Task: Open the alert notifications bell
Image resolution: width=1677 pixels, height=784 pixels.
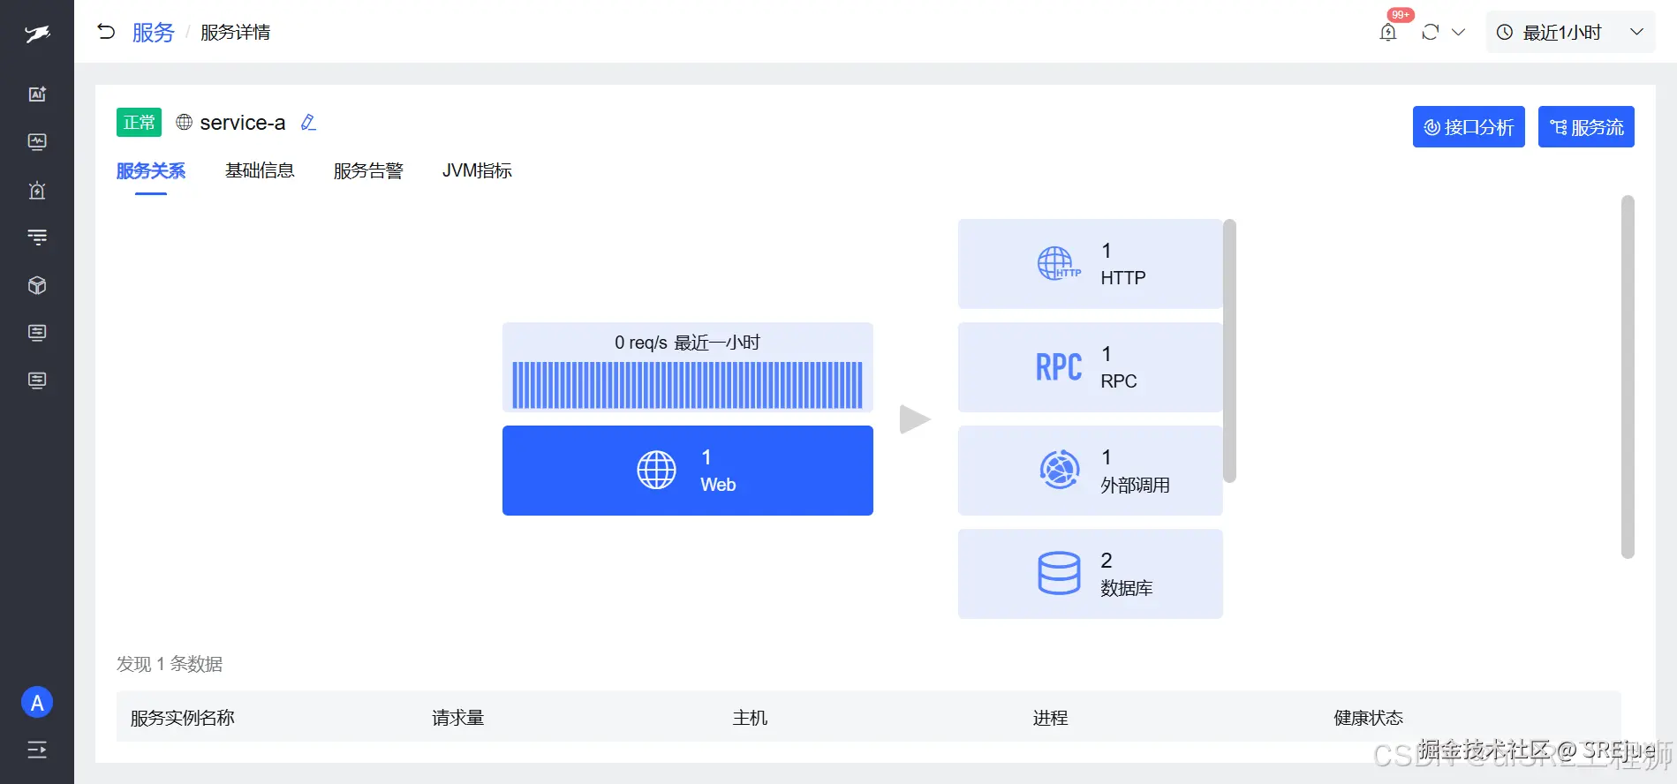Action: pos(1388,32)
